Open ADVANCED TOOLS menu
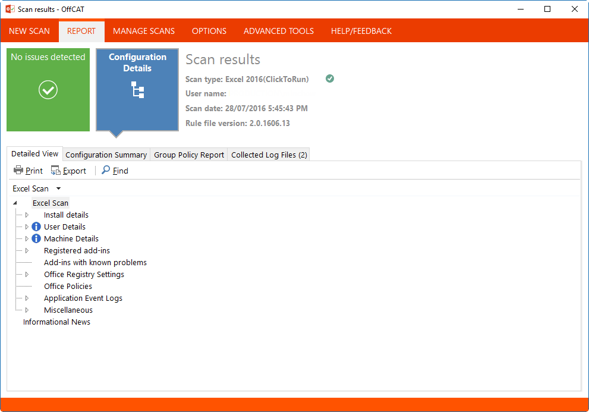589x412 pixels. [x=279, y=31]
